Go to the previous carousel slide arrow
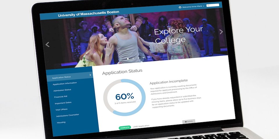 (x=47, y=44)
